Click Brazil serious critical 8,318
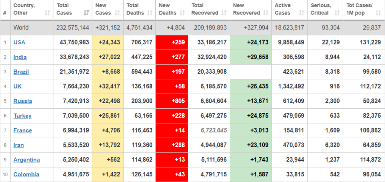This screenshot has width=385, height=182. (332, 72)
